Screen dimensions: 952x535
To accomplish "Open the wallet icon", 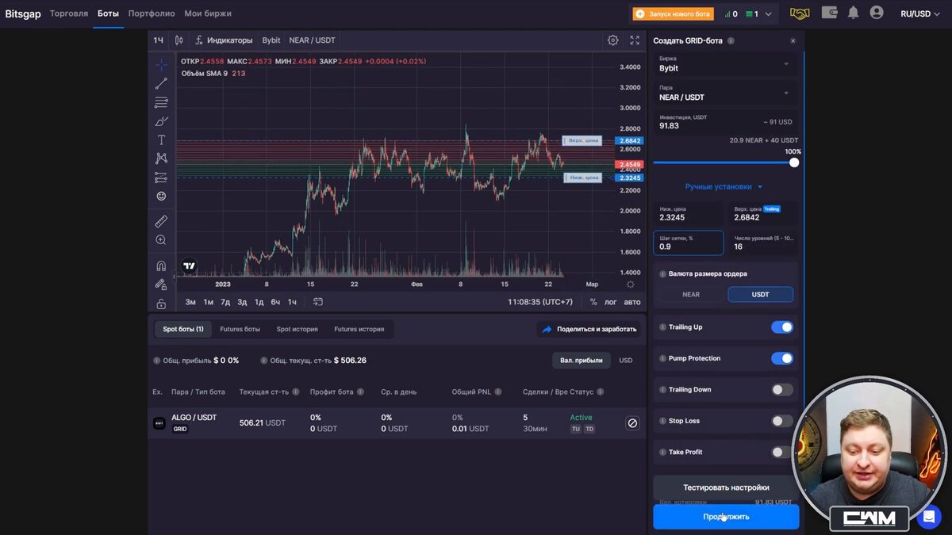I will click(830, 13).
